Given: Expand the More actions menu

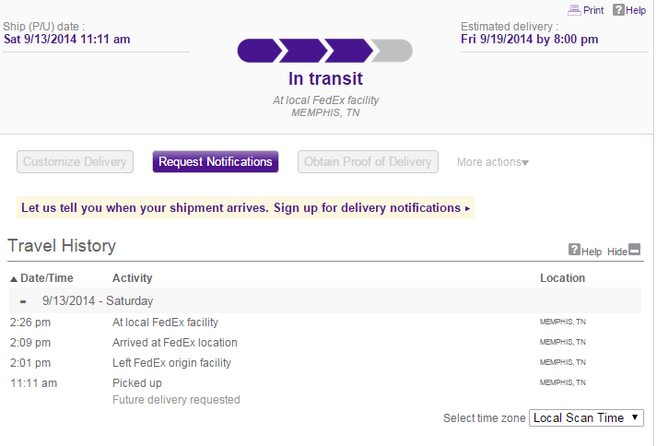Looking at the screenshot, I should 493,162.
